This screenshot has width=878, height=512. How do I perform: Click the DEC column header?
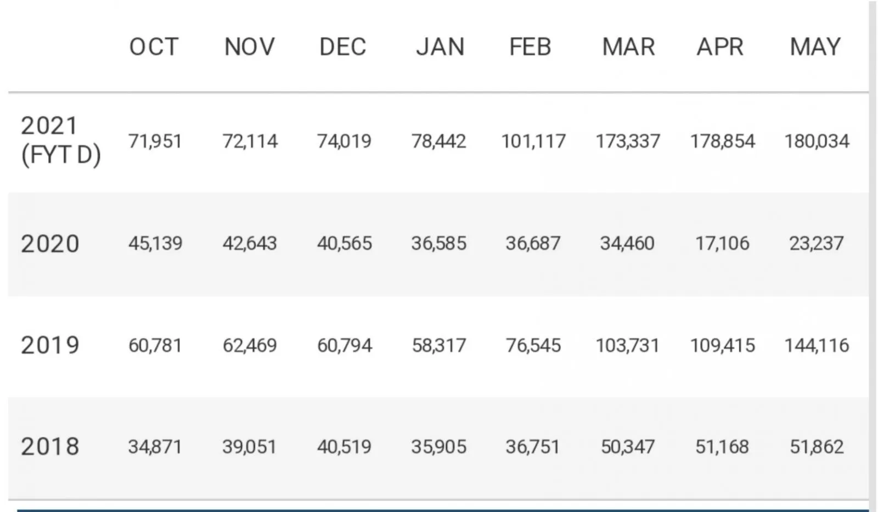click(x=343, y=47)
